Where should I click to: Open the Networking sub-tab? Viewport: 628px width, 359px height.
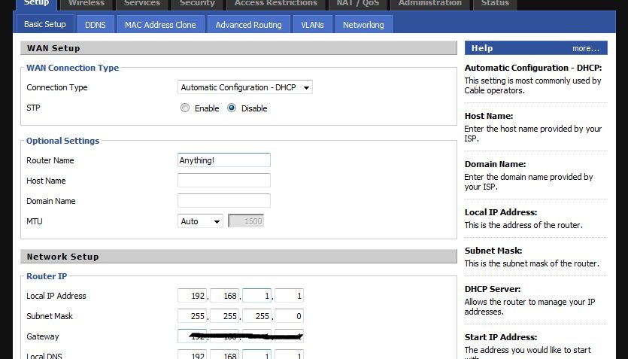click(x=363, y=25)
